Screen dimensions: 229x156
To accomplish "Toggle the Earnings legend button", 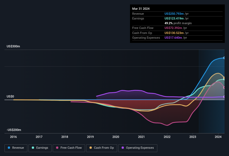I will click(40, 148).
